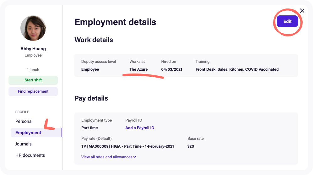Click the Abby Huang name text
The image size is (313, 175).
pyautogui.click(x=33, y=49)
